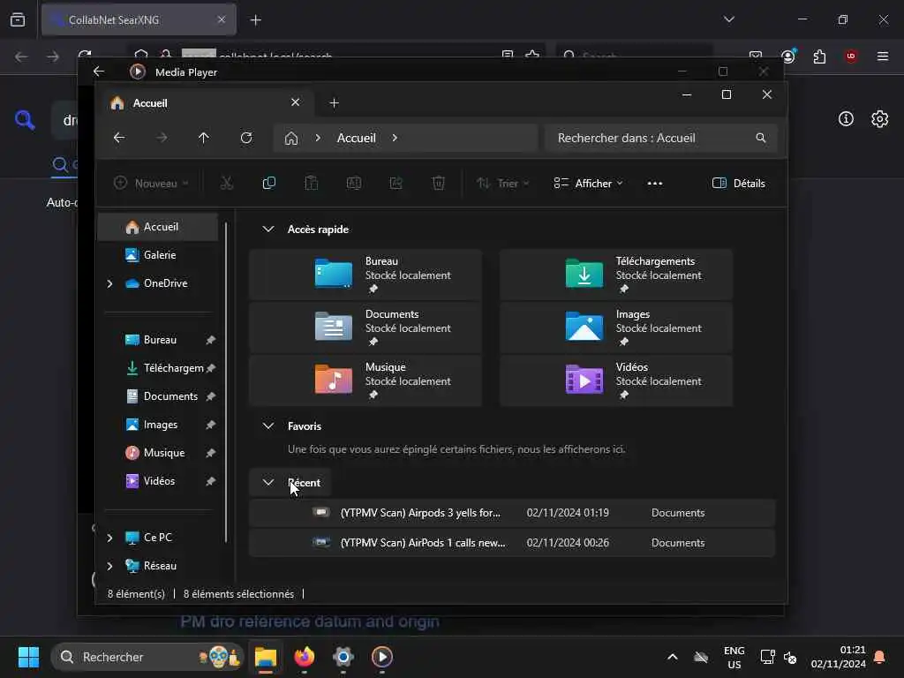Click the Delete trash icon

click(438, 184)
